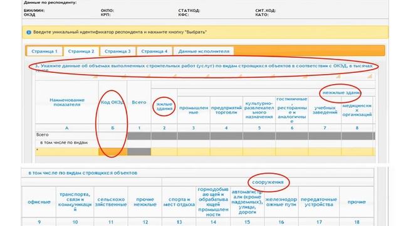Click the Всего column header

pos(139,102)
